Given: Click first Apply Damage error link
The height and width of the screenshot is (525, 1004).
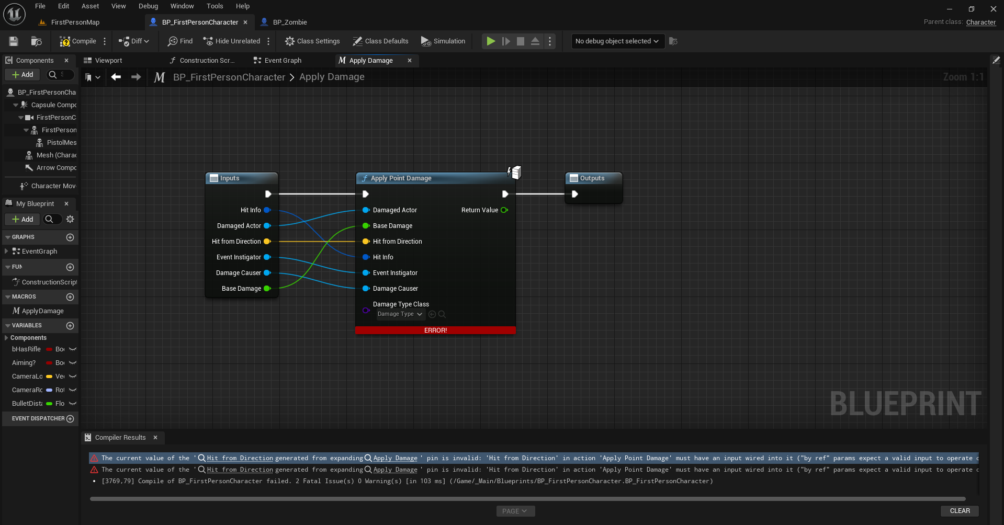Looking at the screenshot, I should pyautogui.click(x=395, y=458).
